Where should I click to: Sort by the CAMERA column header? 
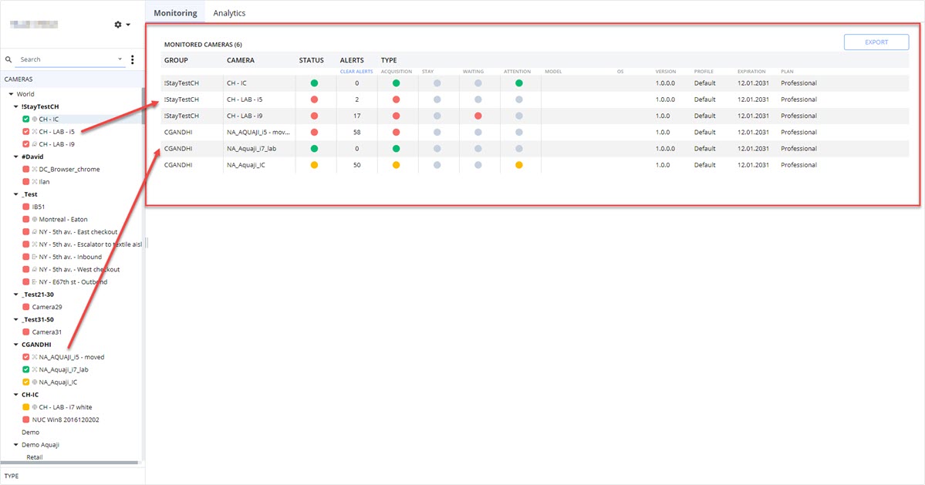tap(241, 60)
